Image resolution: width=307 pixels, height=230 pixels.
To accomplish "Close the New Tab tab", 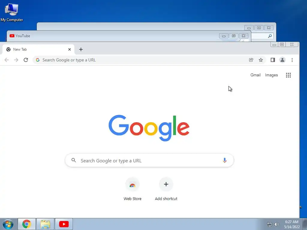I will pos(70,49).
